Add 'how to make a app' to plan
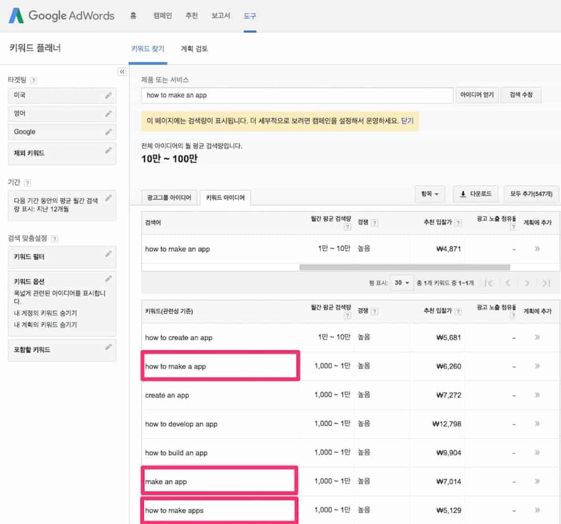 (537, 366)
